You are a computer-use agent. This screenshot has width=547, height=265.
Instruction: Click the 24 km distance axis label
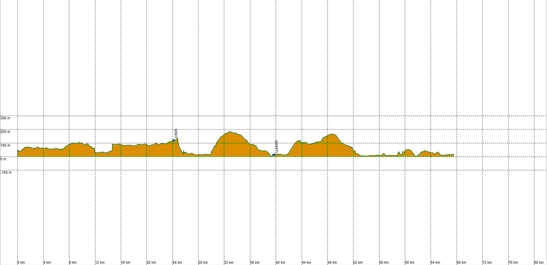coord(177,263)
